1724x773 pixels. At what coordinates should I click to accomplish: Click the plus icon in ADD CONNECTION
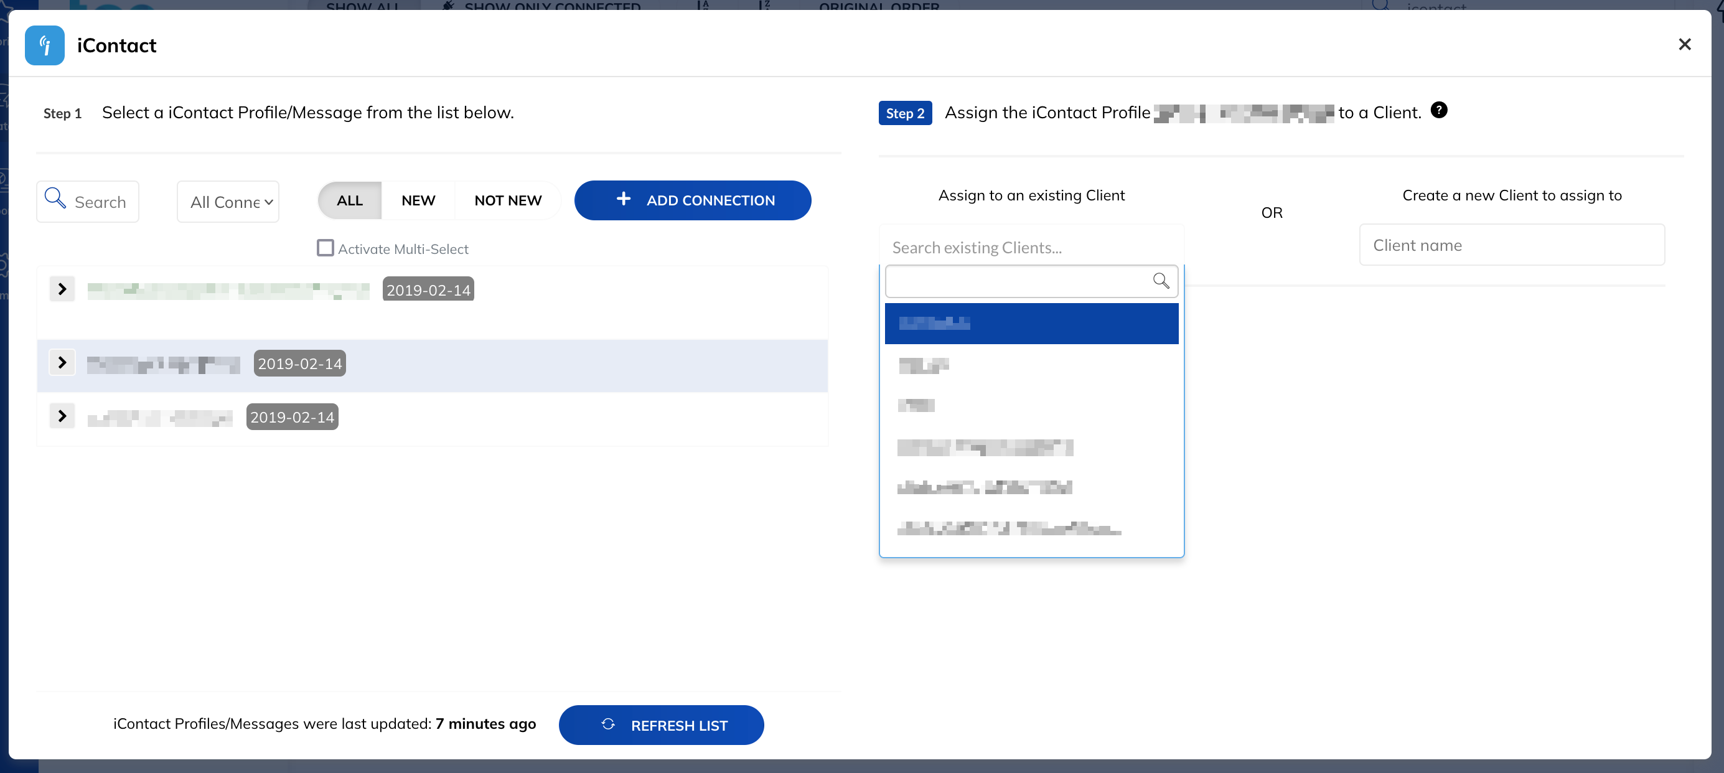623,199
